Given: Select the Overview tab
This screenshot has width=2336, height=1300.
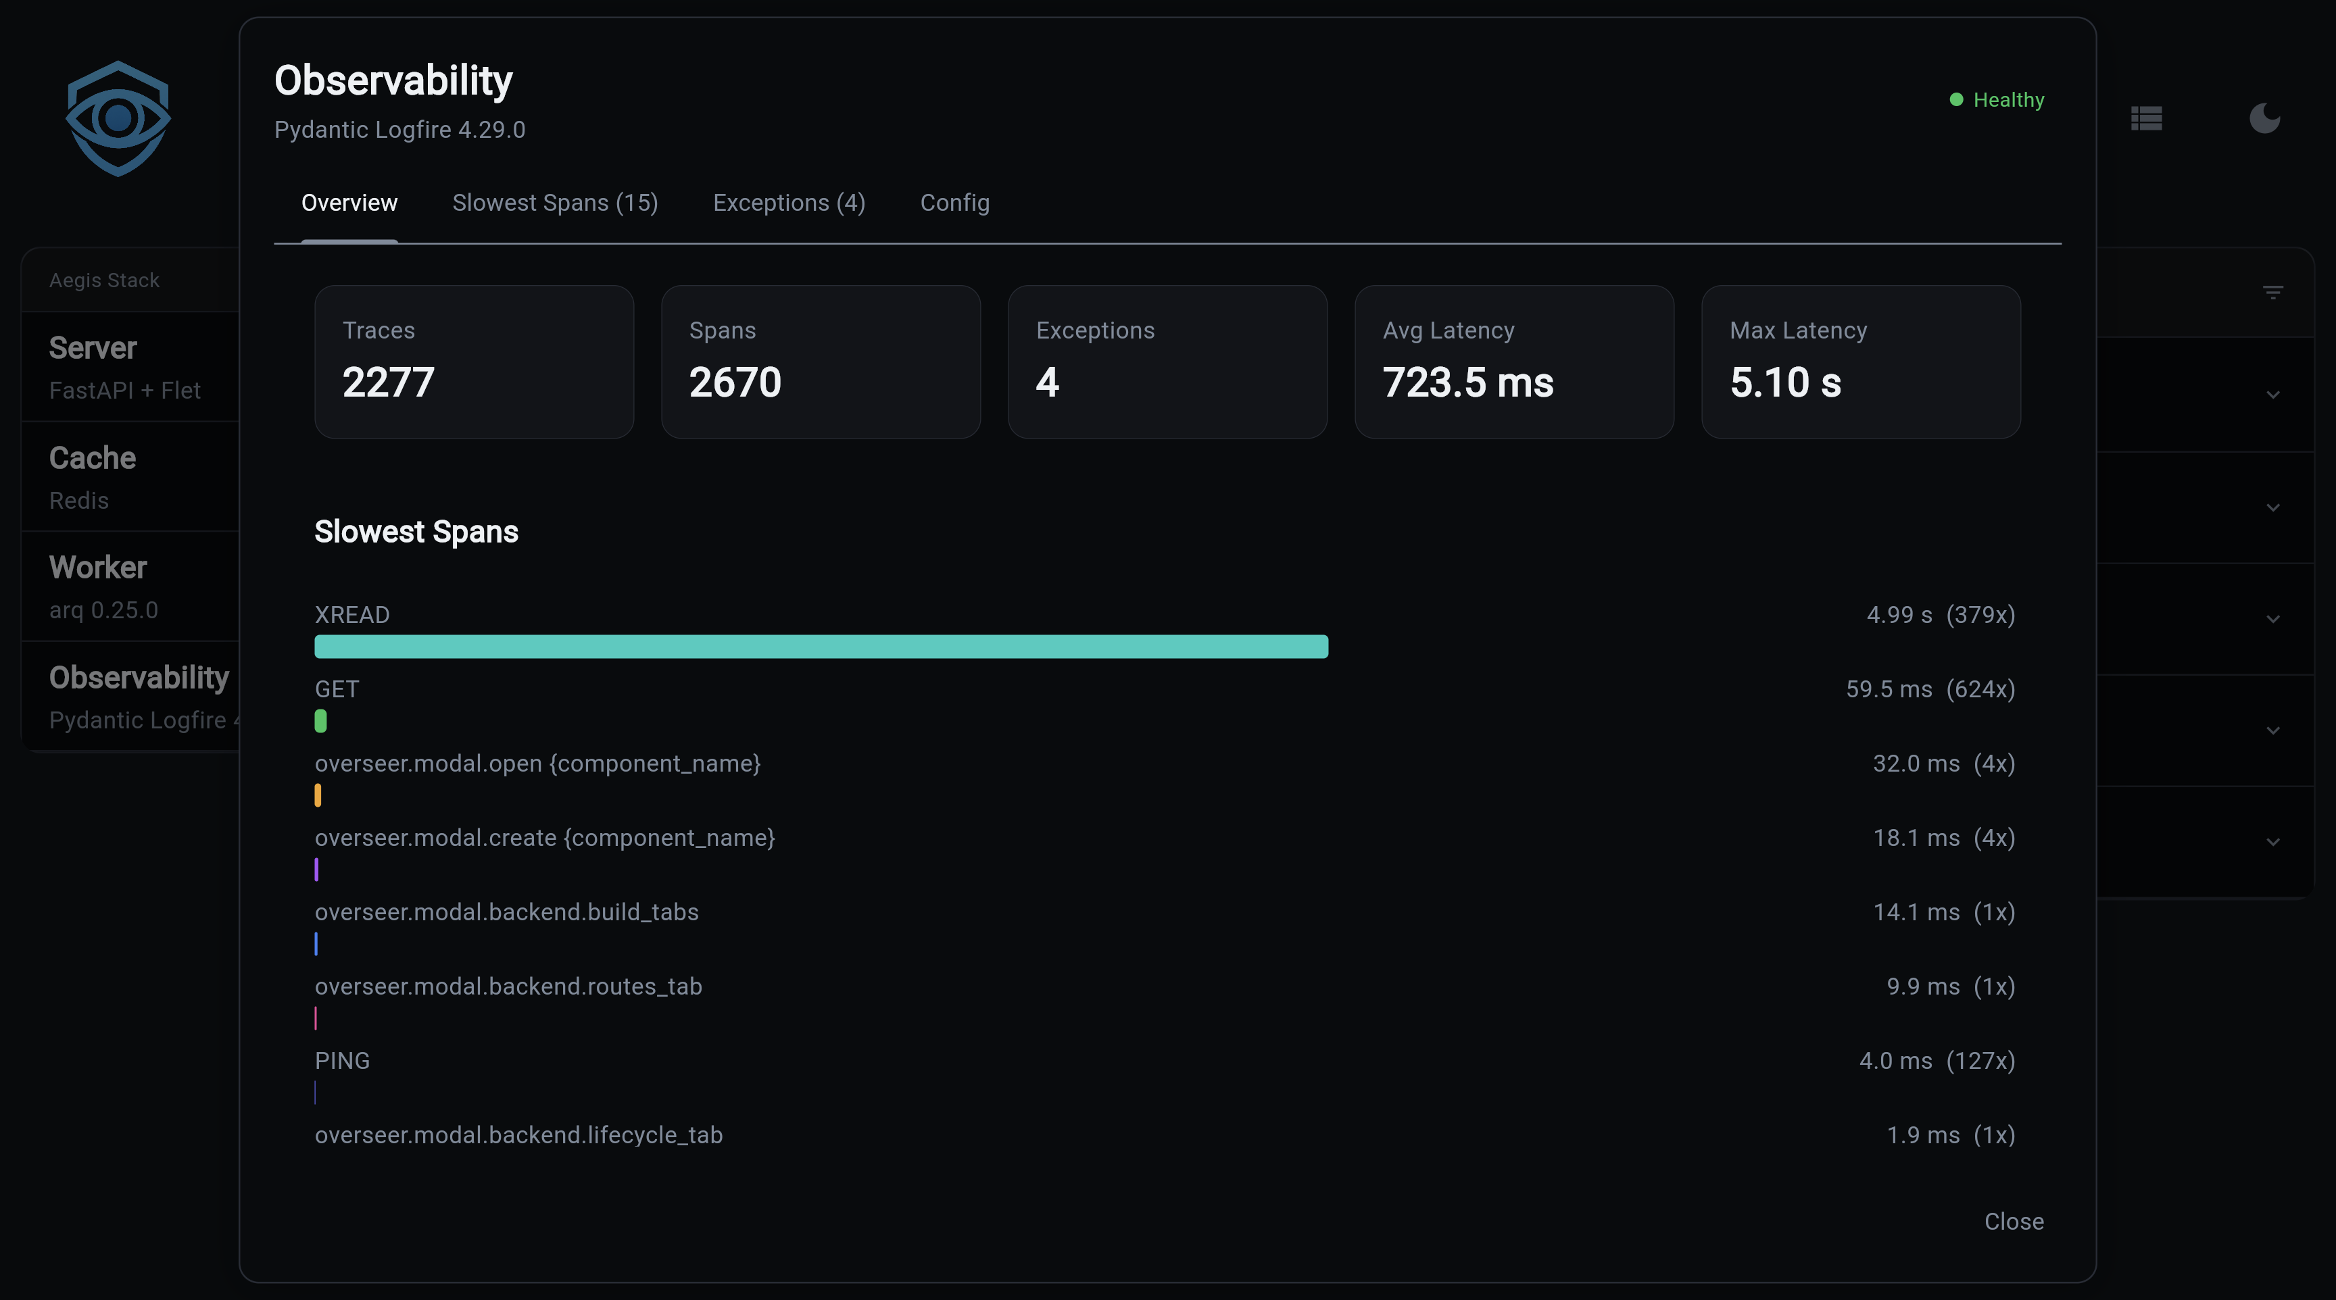Looking at the screenshot, I should point(349,203).
